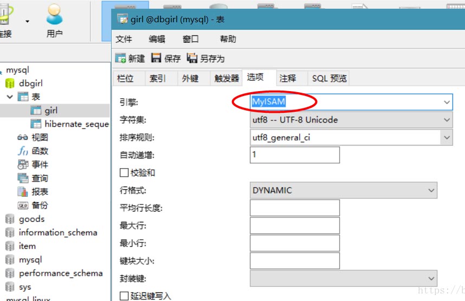The height and width of the screenshot is (301, 465).
Task: Click the performance_schema database icon
Action: 10,273
